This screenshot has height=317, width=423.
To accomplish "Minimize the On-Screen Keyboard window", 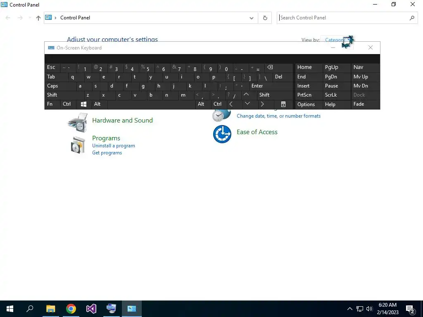I will pos(333,48).
